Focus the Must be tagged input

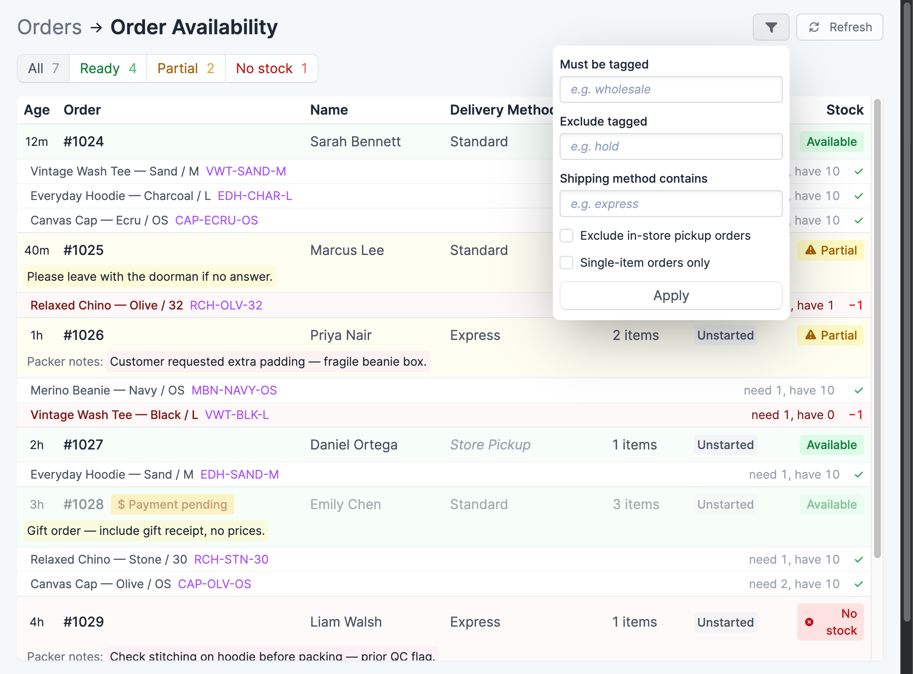[671, 90]
